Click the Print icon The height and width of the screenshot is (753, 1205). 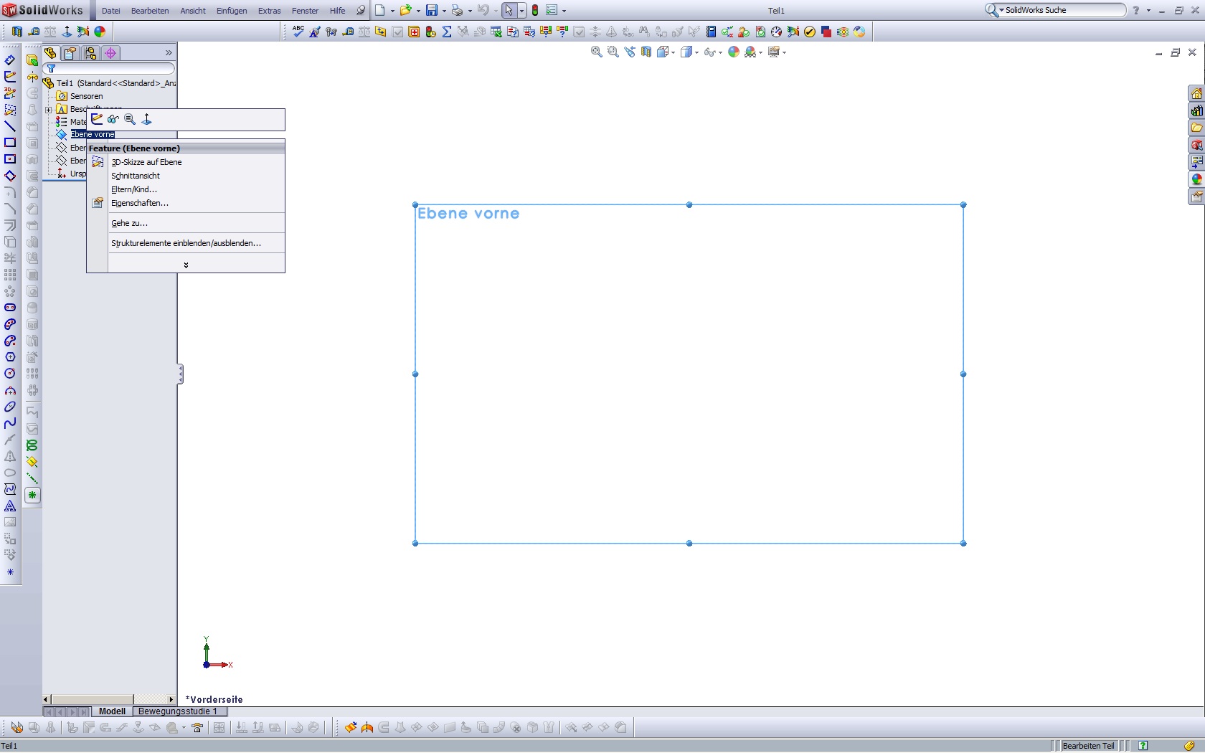coord(457,10)
